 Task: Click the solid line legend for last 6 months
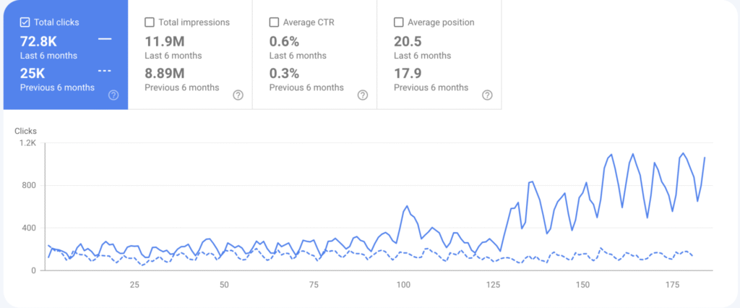[x=105, y=39]
